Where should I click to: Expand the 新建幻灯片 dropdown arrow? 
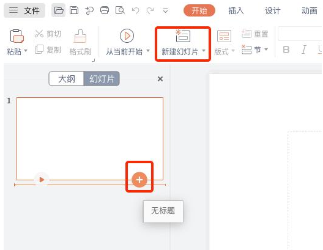tap(204, 51)
